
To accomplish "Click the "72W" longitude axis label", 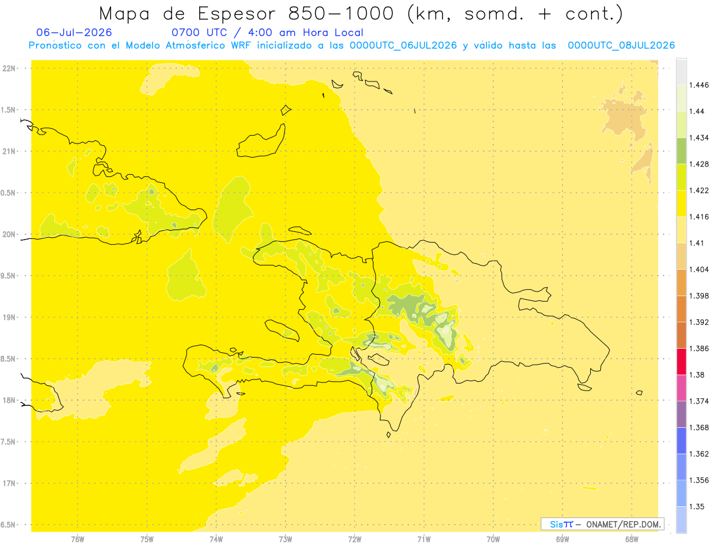I will (x=355, y=539).
